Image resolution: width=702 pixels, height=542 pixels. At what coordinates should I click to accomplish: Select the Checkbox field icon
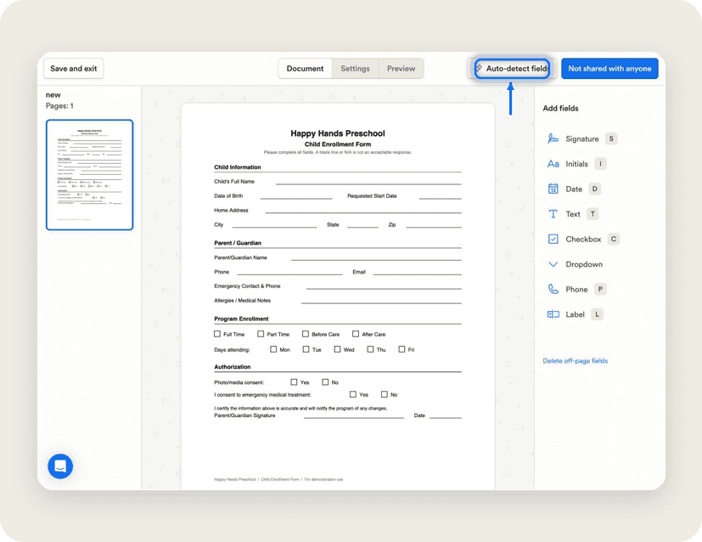pos(553,239)
